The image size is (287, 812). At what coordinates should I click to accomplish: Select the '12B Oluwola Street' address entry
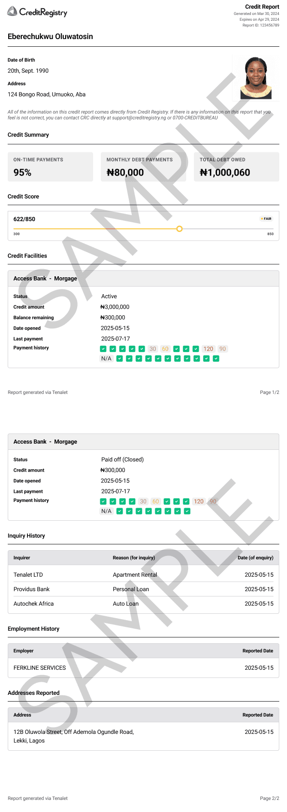[x=74, y=736]
